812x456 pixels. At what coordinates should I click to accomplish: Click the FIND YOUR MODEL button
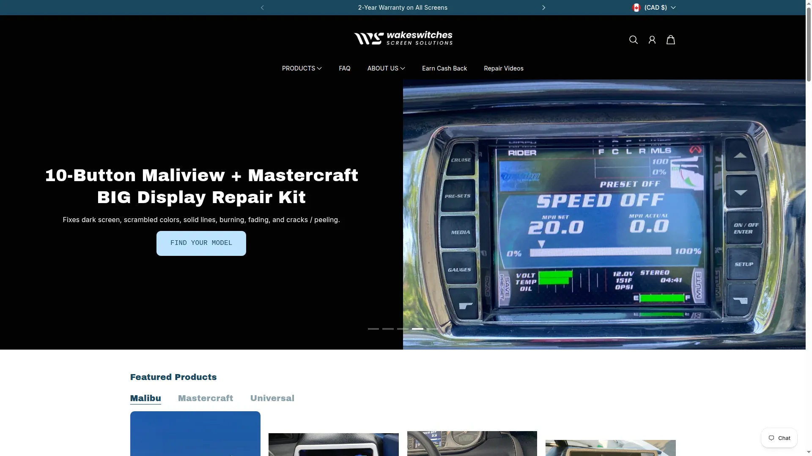(201, 243)
